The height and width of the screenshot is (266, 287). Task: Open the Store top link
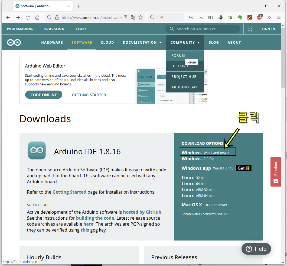81,29
